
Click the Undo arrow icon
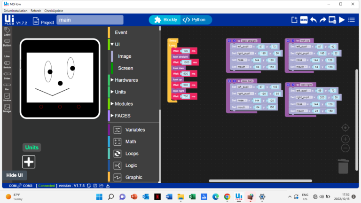[314, 20]
